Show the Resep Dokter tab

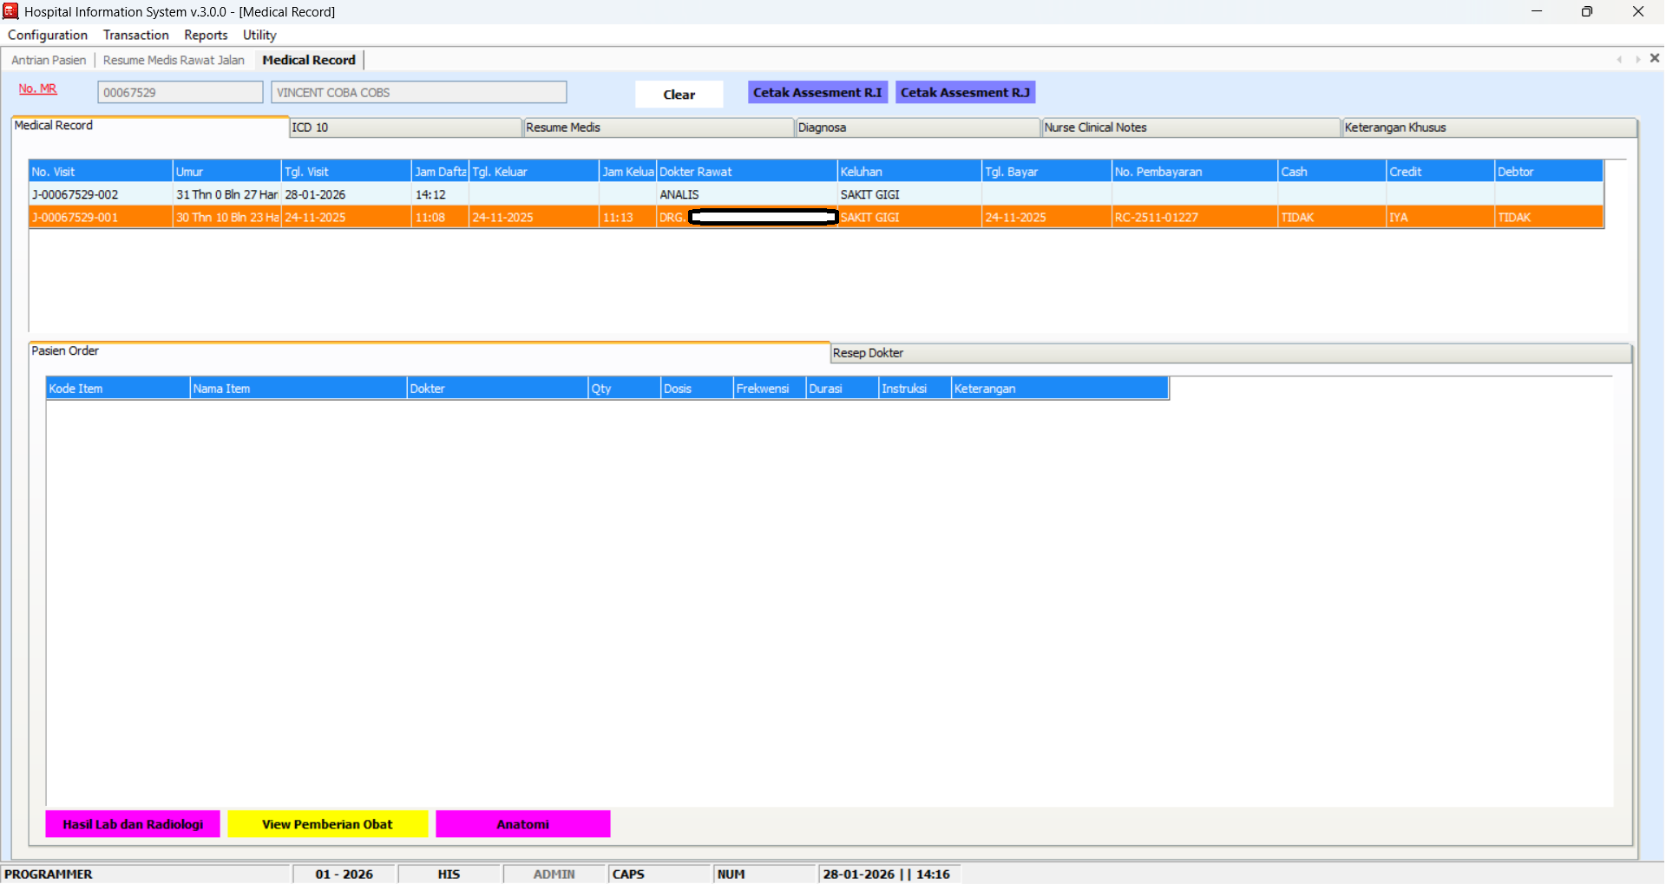tap(1230, 353)
